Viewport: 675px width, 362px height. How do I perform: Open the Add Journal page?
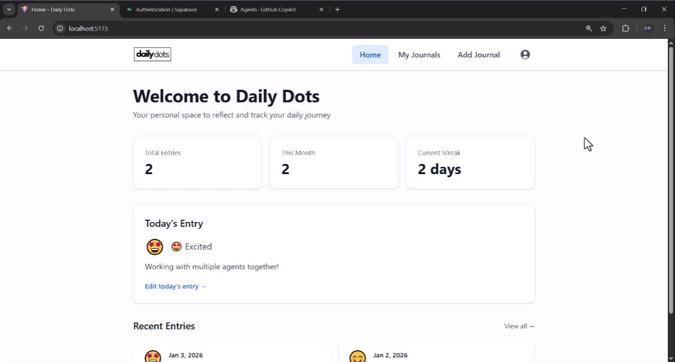coord(478,54)
